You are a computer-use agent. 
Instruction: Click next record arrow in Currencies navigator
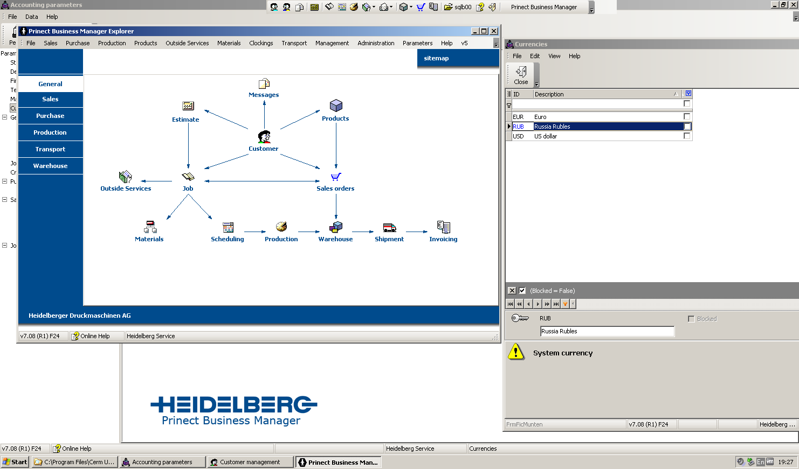click(x=538, y=304)
